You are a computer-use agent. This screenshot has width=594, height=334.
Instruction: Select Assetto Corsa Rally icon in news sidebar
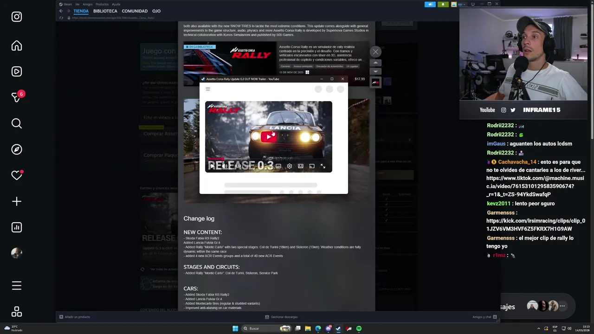[x=375, y=83]
